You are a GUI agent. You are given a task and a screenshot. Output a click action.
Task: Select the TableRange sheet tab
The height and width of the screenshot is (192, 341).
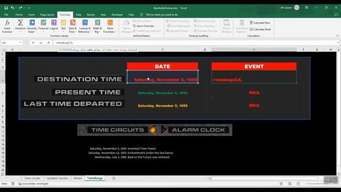click(95, 178)
